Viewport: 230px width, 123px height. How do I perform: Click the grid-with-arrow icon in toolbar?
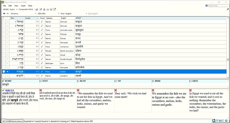(x=54, y=9)
